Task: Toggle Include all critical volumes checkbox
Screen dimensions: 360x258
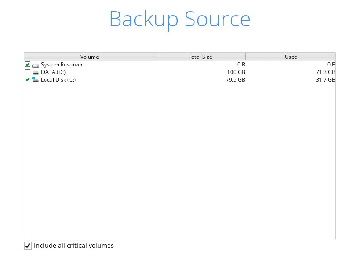Action: coord(28,246)
